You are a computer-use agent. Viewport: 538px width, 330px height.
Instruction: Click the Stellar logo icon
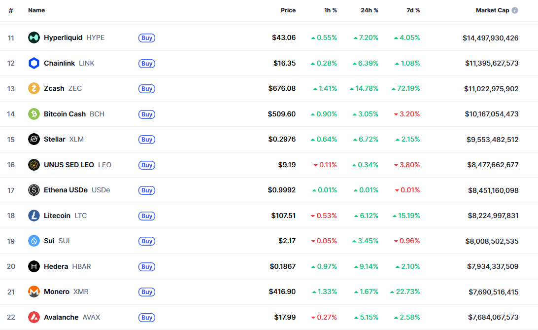34,139
